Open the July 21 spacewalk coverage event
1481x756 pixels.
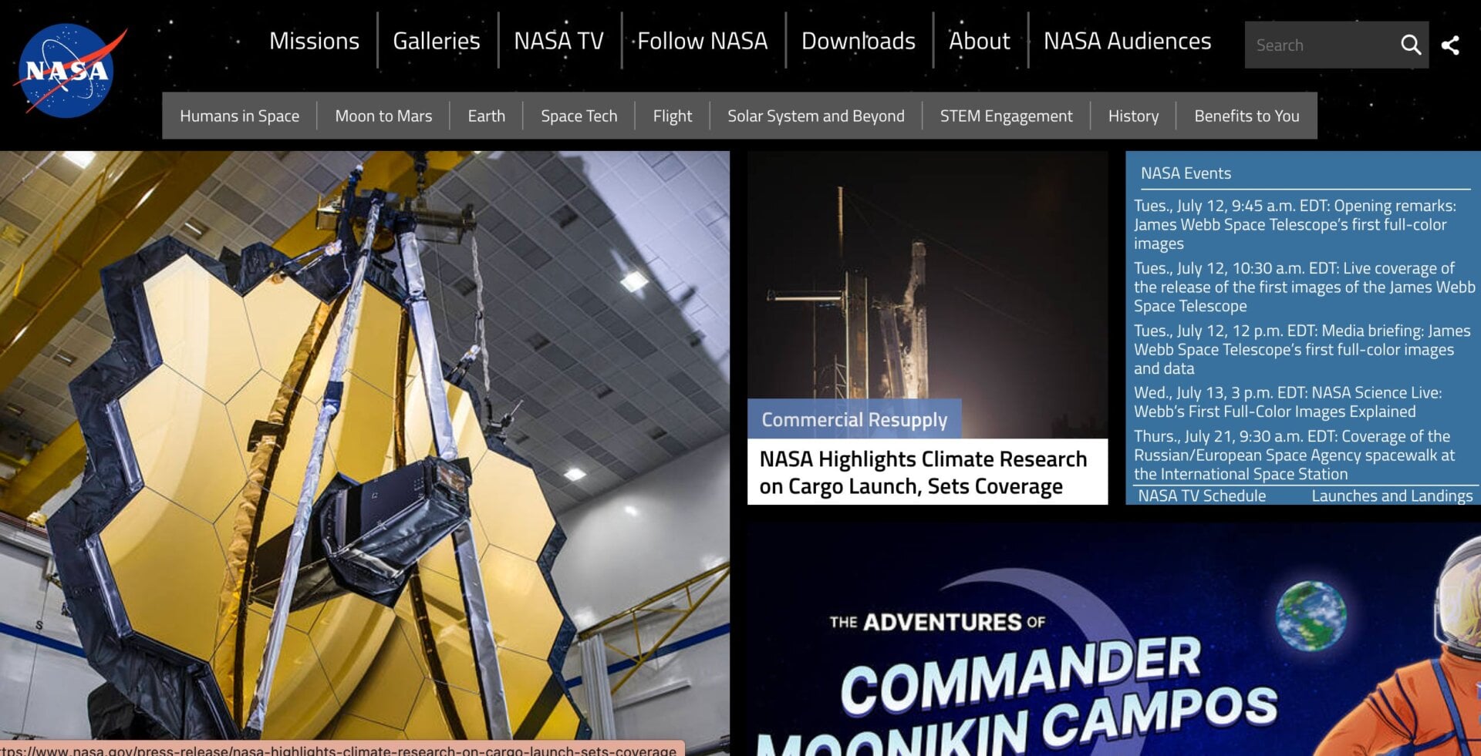(1294, 455)
